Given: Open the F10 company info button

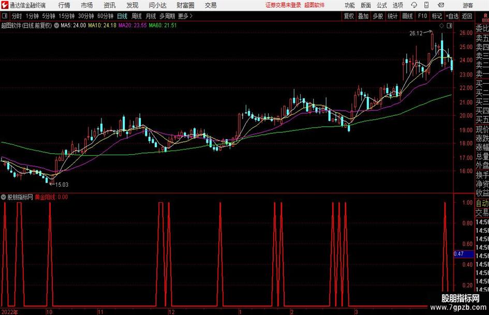Looking at the screenshot, I should point(423,16).
